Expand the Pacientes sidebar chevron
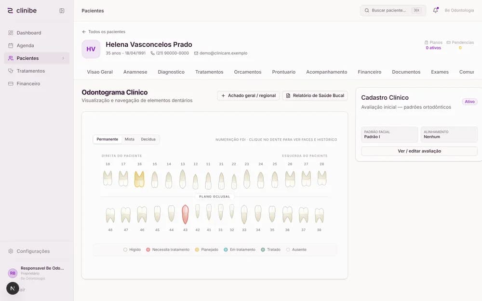The width and height of the screenshot is (482, 301). [63, 58]
